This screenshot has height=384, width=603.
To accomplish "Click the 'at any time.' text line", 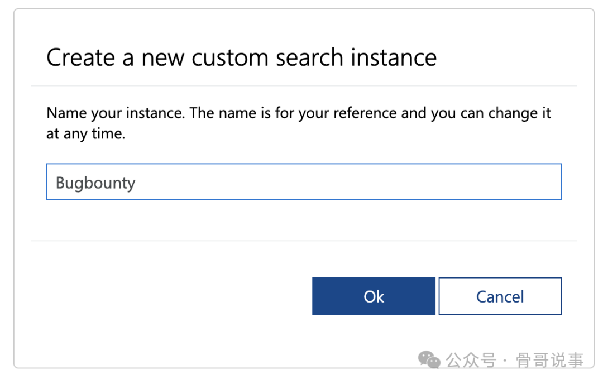I will pos(85,134).
